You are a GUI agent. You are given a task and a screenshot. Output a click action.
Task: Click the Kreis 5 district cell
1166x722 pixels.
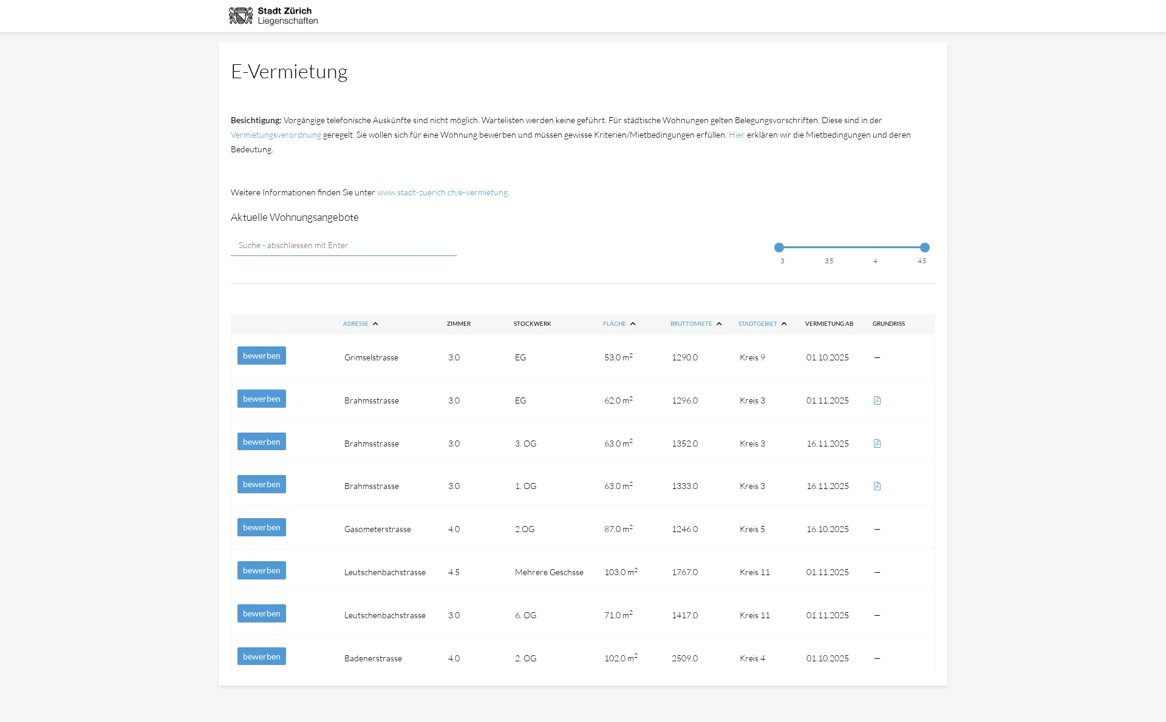[x=752, y=530]
